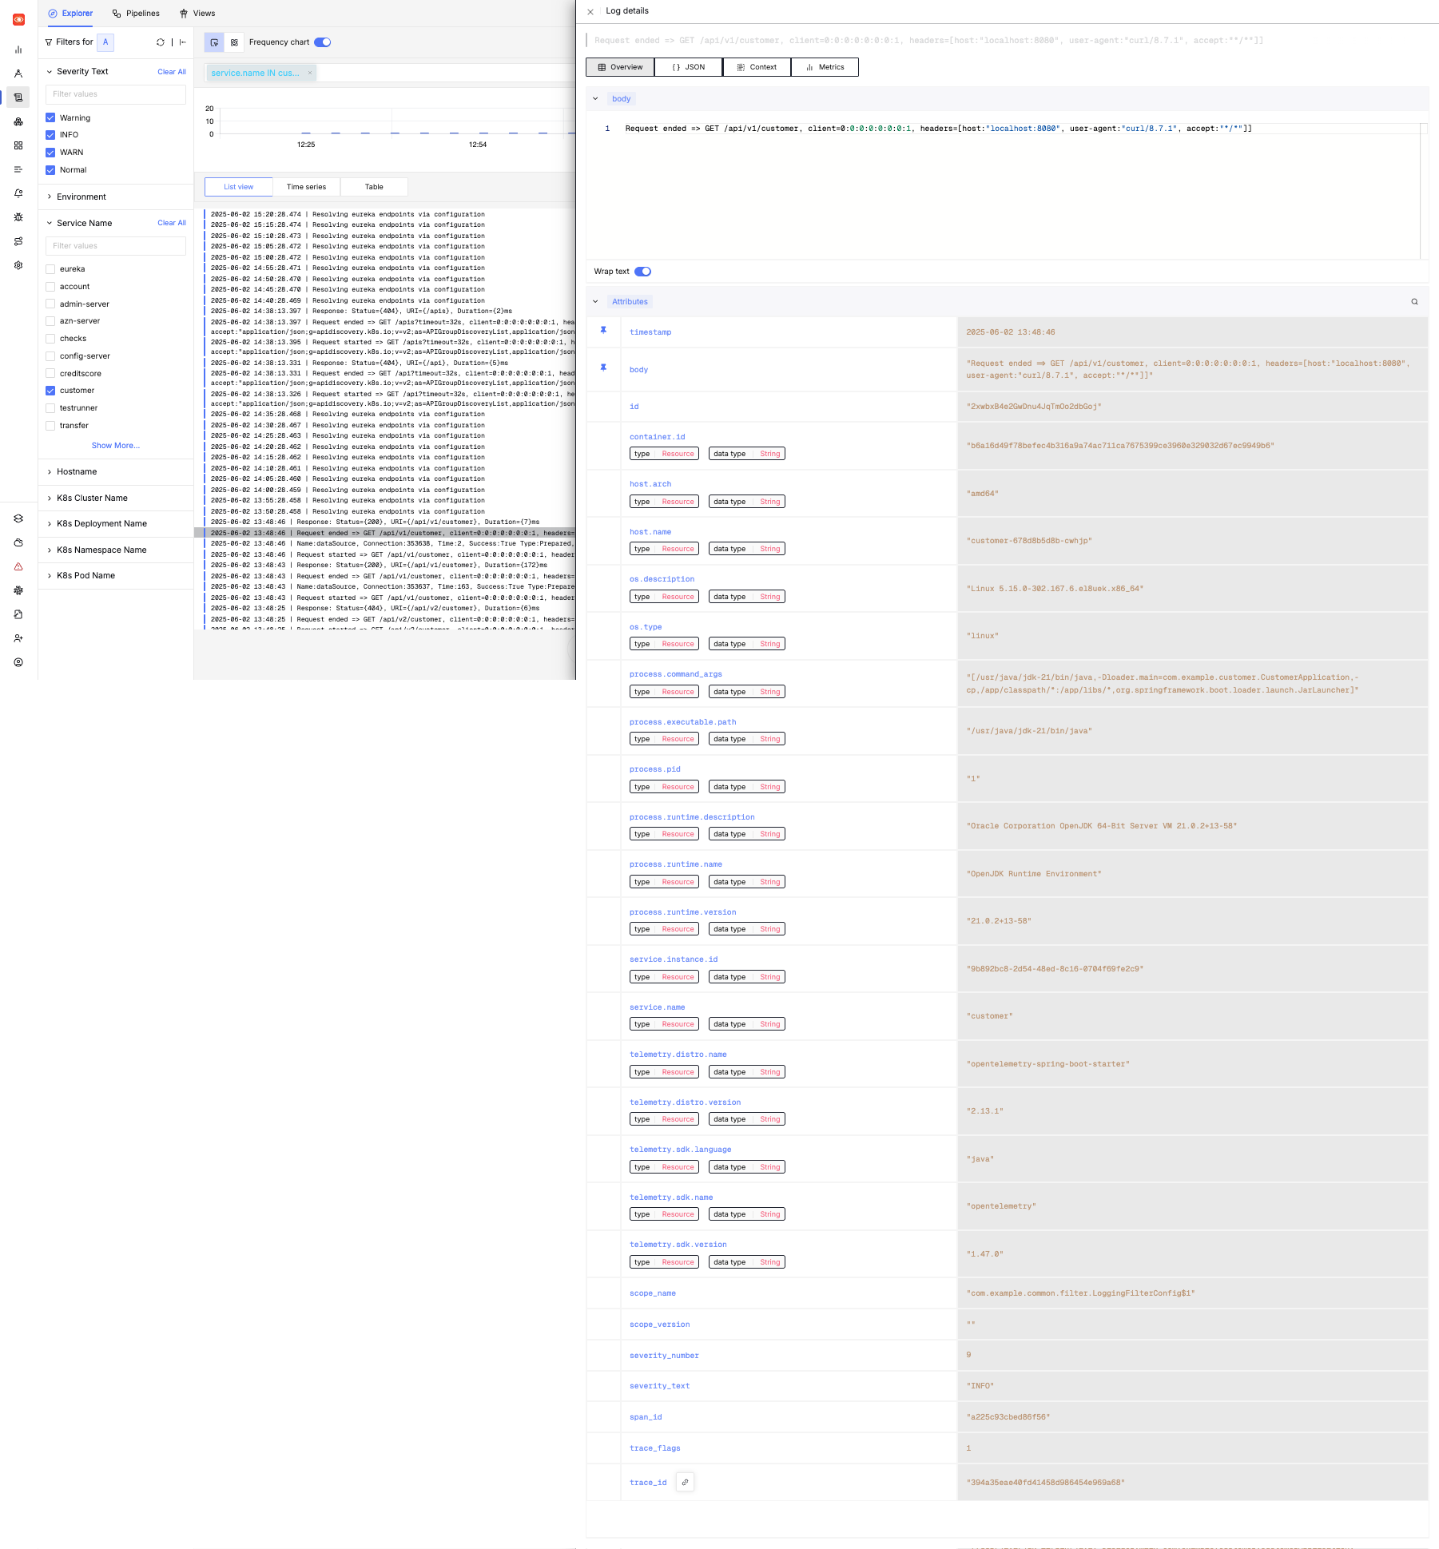Collapse the Attributes section
This screenshot has height=1549, width=1439.
[x=595, y=301]
